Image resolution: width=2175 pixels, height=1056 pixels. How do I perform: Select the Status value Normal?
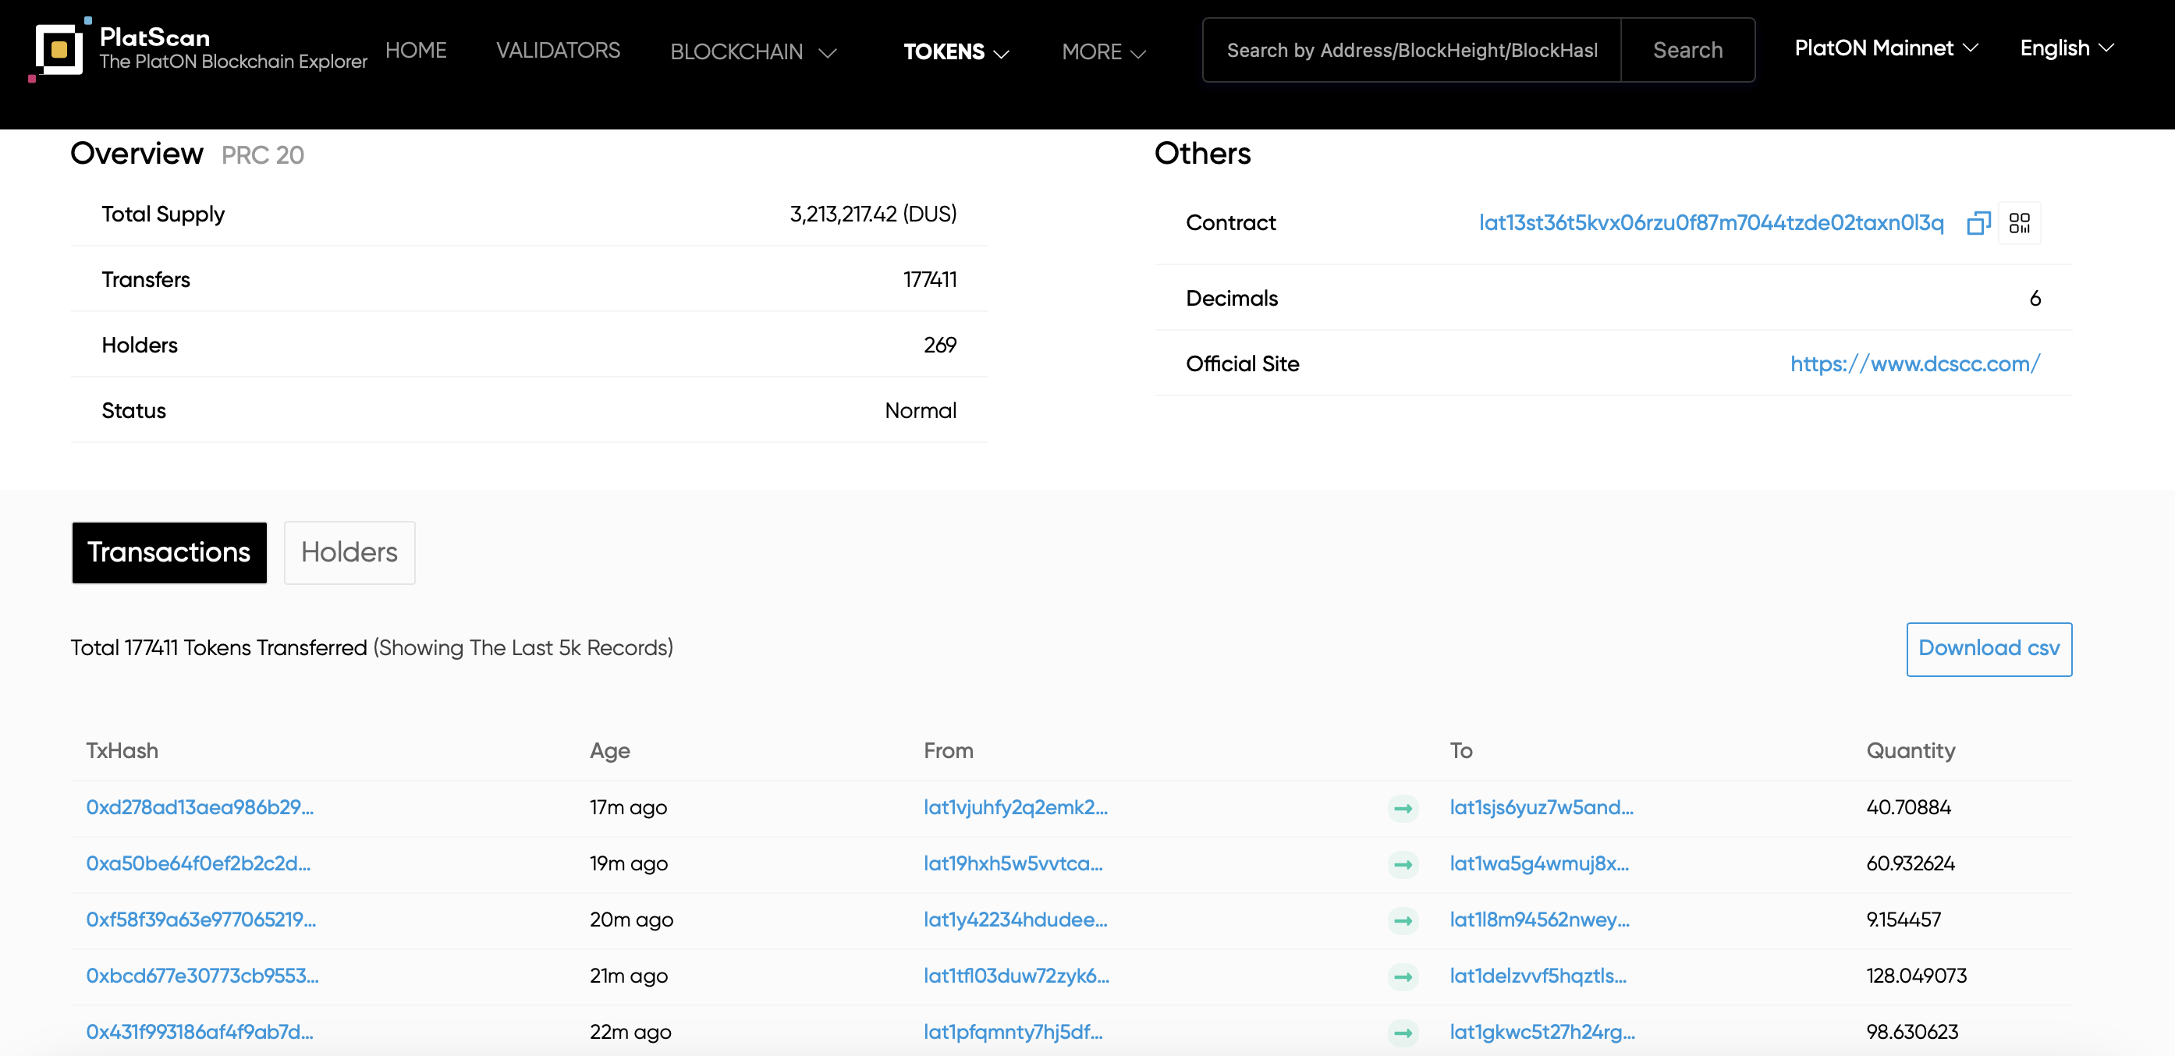921,410
